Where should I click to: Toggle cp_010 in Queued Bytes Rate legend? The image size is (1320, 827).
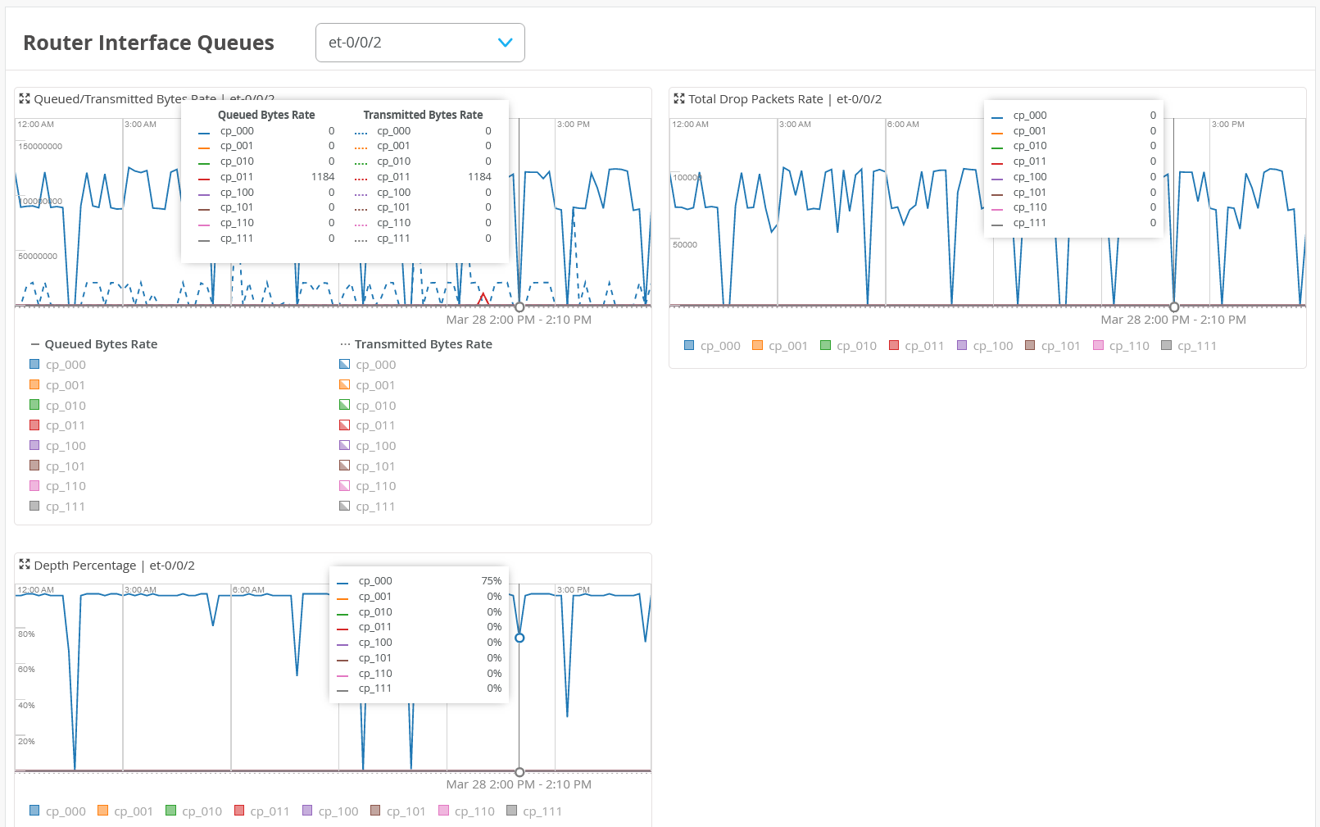point(57,406)
